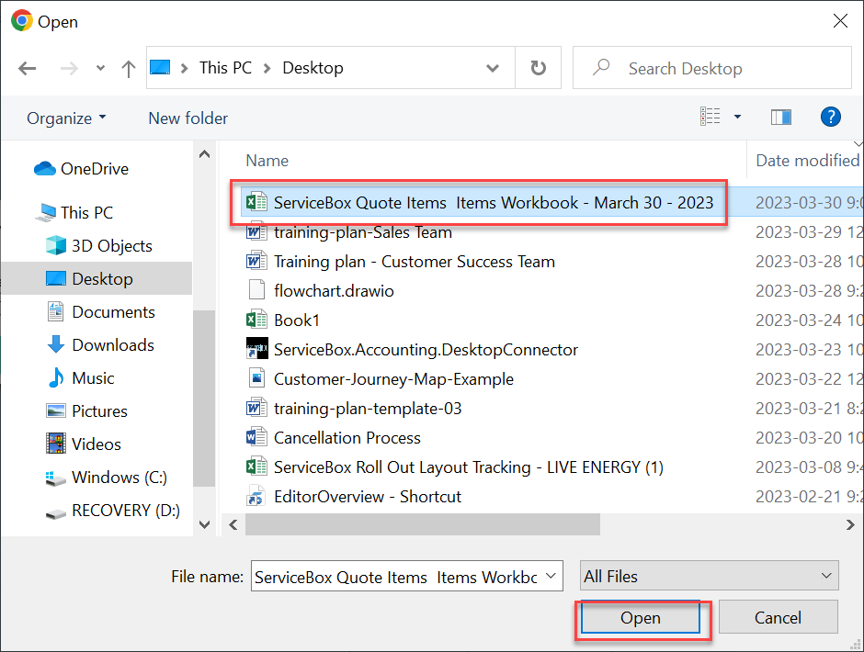This screenshot has height=652, width=864.
Task: Select EditorOverview - Shortcut
Action: point(368,496)
